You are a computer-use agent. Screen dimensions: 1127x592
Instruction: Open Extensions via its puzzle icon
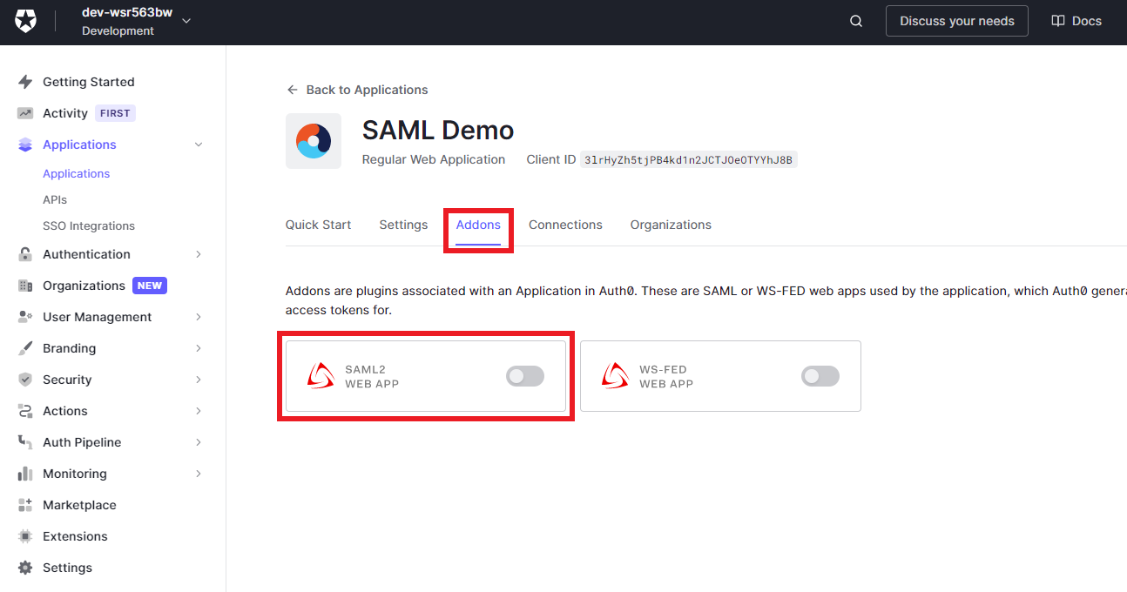point(25,536)
